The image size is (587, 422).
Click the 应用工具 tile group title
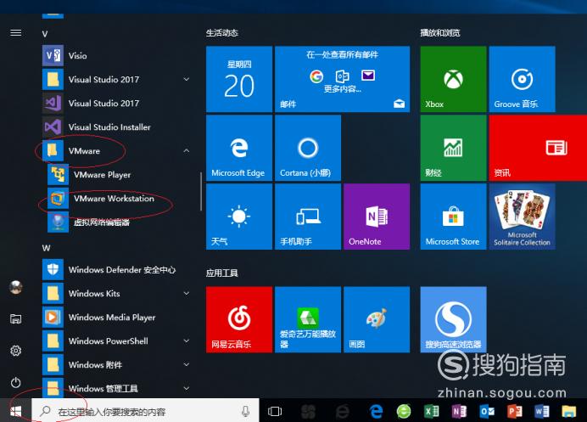(222, 273)
